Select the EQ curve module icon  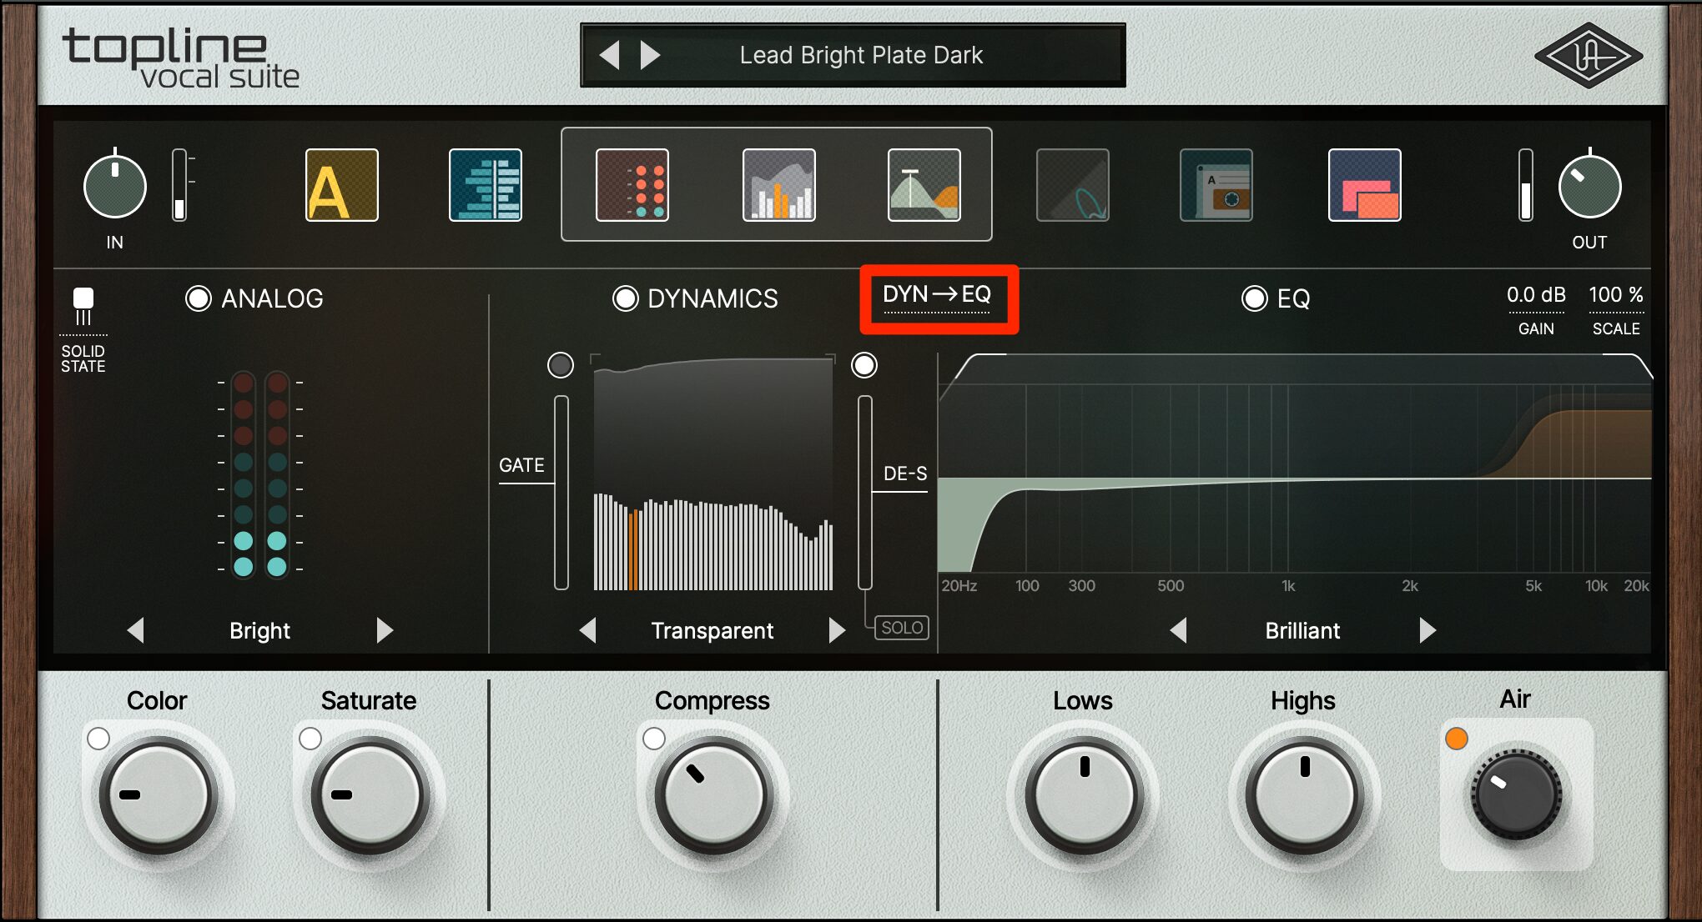click(x=924, y=185)
